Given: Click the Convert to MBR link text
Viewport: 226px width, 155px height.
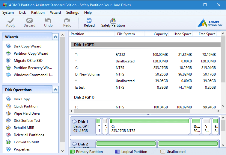Looking at the screenshot, I should click(x=26, y=142).
